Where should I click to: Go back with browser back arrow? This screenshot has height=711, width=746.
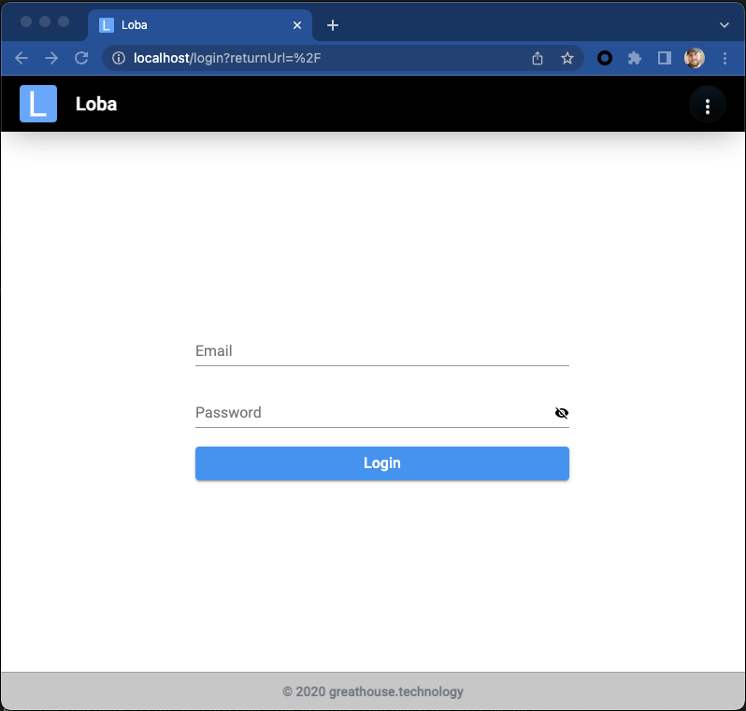pos(22,58)
